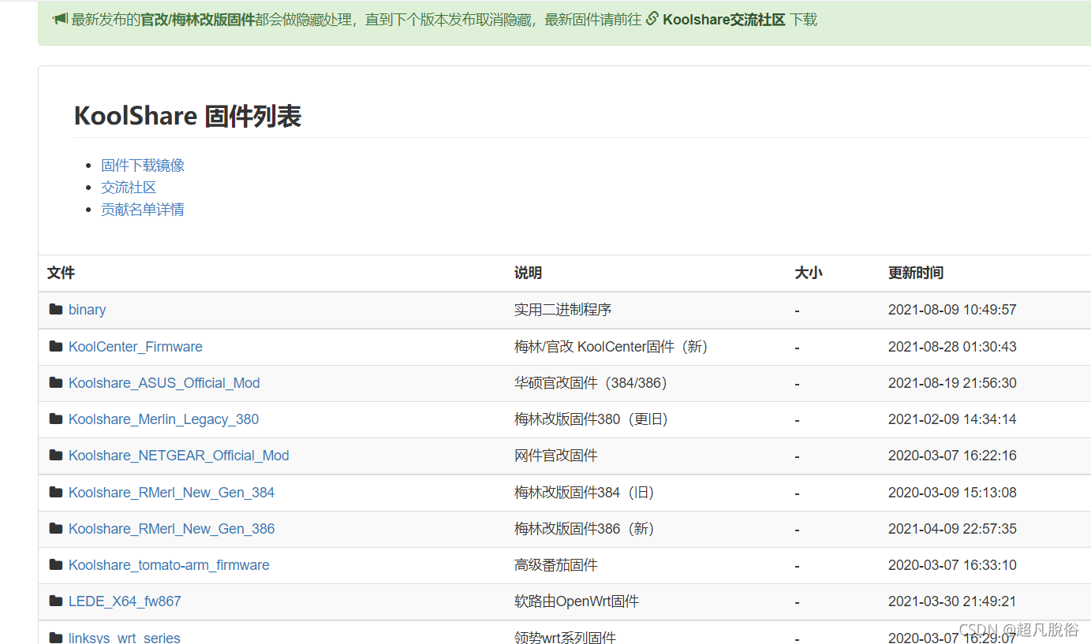Screen dimensions: 1091x644
Task: Click description 梅林改版固件386（新）
Action: pyautogui.click(x=585, y=529)
